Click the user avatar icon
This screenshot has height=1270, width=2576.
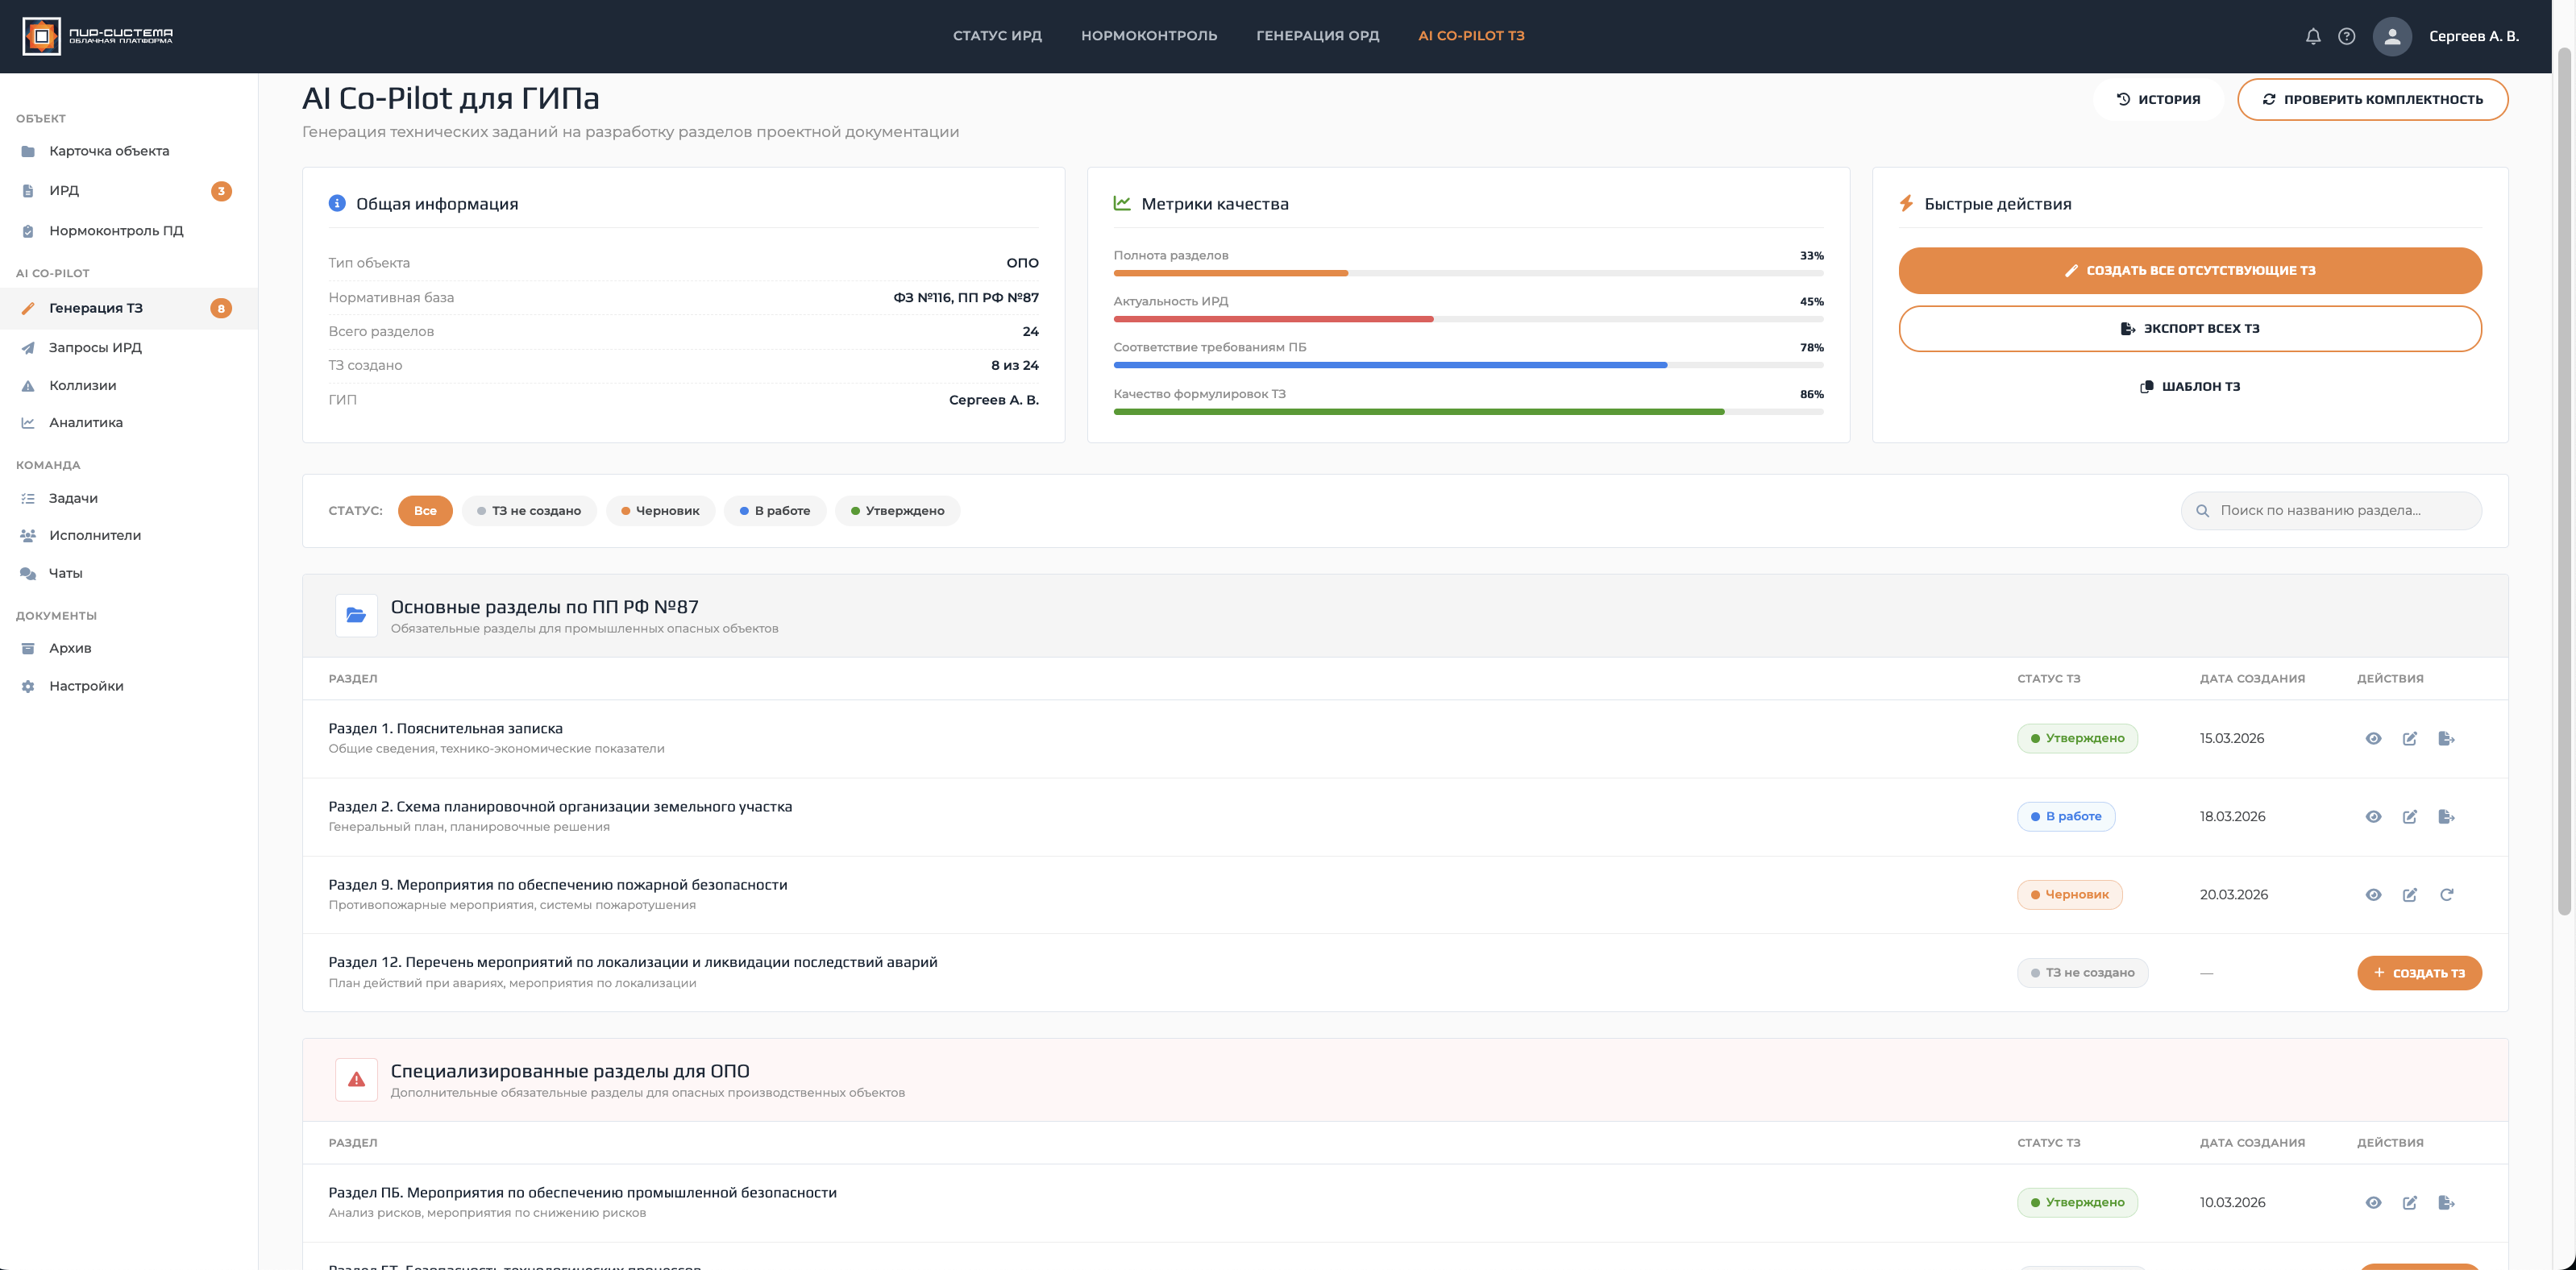coord(2392,36)
